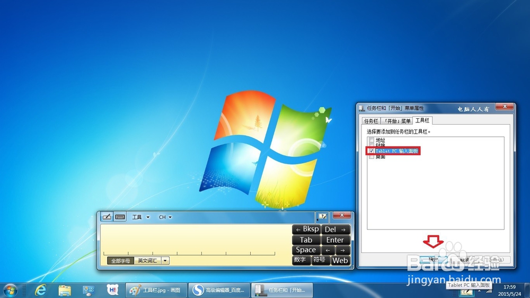Open the 数字 number pad
Image resolution: width=530 pixels, height=298 pixels.
pos(301,260)
